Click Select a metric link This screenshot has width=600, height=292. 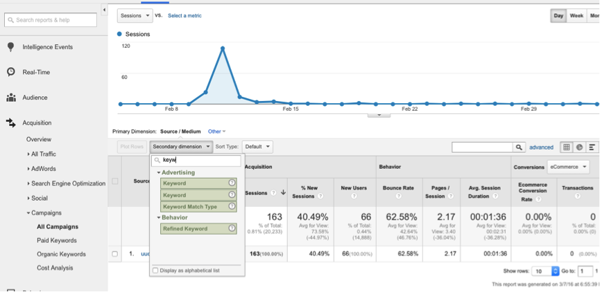(x=185, y=16)
